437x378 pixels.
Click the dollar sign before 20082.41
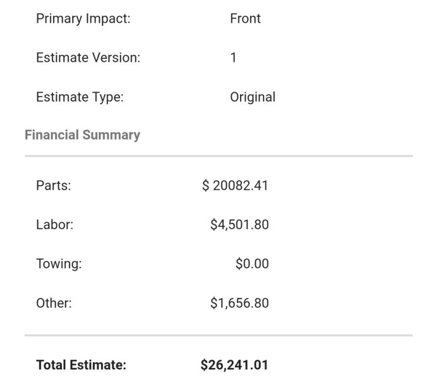coord(205,186)
